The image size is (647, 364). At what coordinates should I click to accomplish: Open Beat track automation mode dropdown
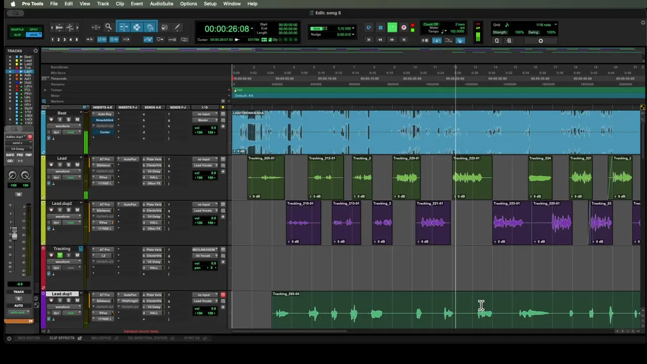click(71, 132)
